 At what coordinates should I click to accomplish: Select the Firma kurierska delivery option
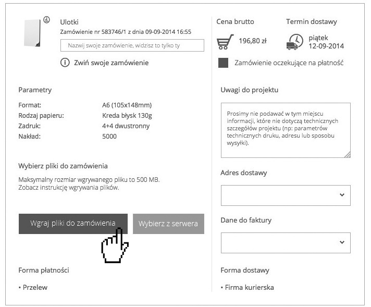tap(249, 287)
